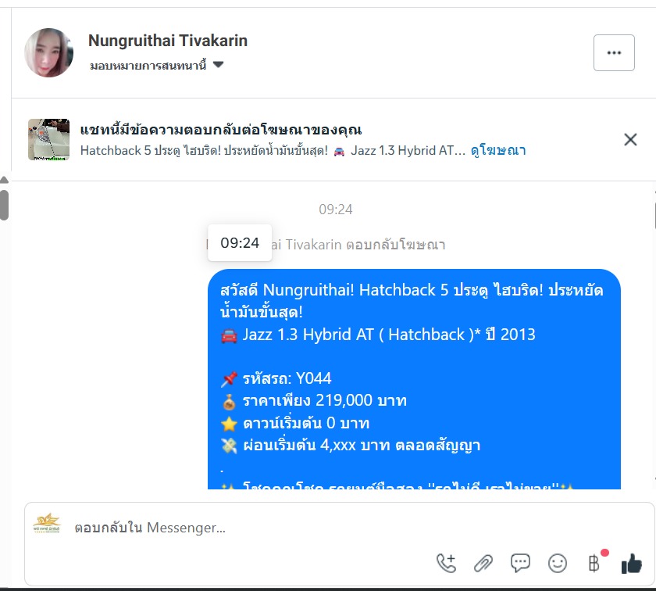The height and width of the screenshot is (591, 656).
Task: Open the three-dots conversation options menu
Action: point(614,53)
